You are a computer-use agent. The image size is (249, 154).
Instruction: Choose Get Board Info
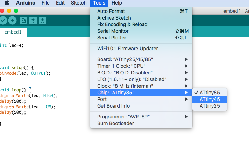(x=141, y=106)
